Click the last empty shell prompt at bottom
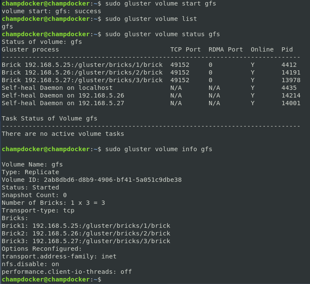The image size is (310, 284). tap(52, 279)
